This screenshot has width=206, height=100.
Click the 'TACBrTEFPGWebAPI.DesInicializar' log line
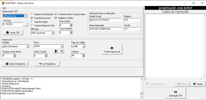(17, 91)
